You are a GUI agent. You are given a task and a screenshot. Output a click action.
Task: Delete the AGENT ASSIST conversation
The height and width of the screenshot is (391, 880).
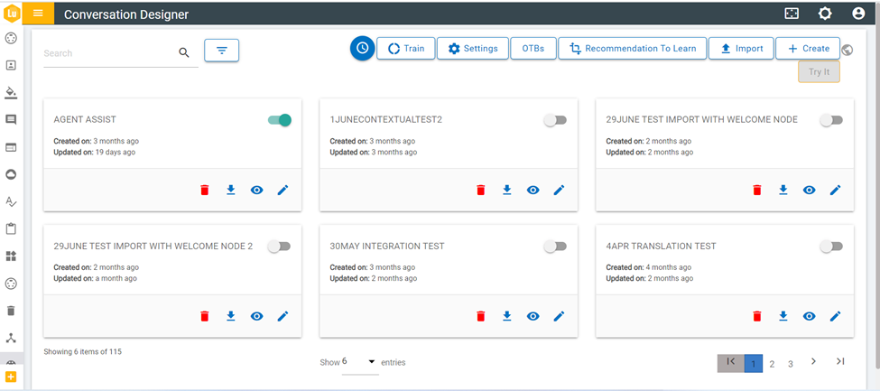[x=204, y=191]
